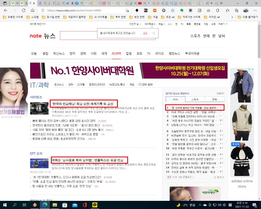Open Task View on the taskbar
The image size is (261, 209).
(24, 205)
